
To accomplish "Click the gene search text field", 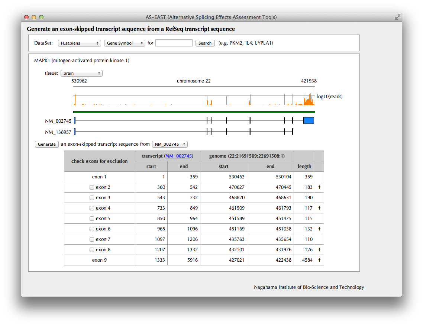I will click(x=174, y=43).
